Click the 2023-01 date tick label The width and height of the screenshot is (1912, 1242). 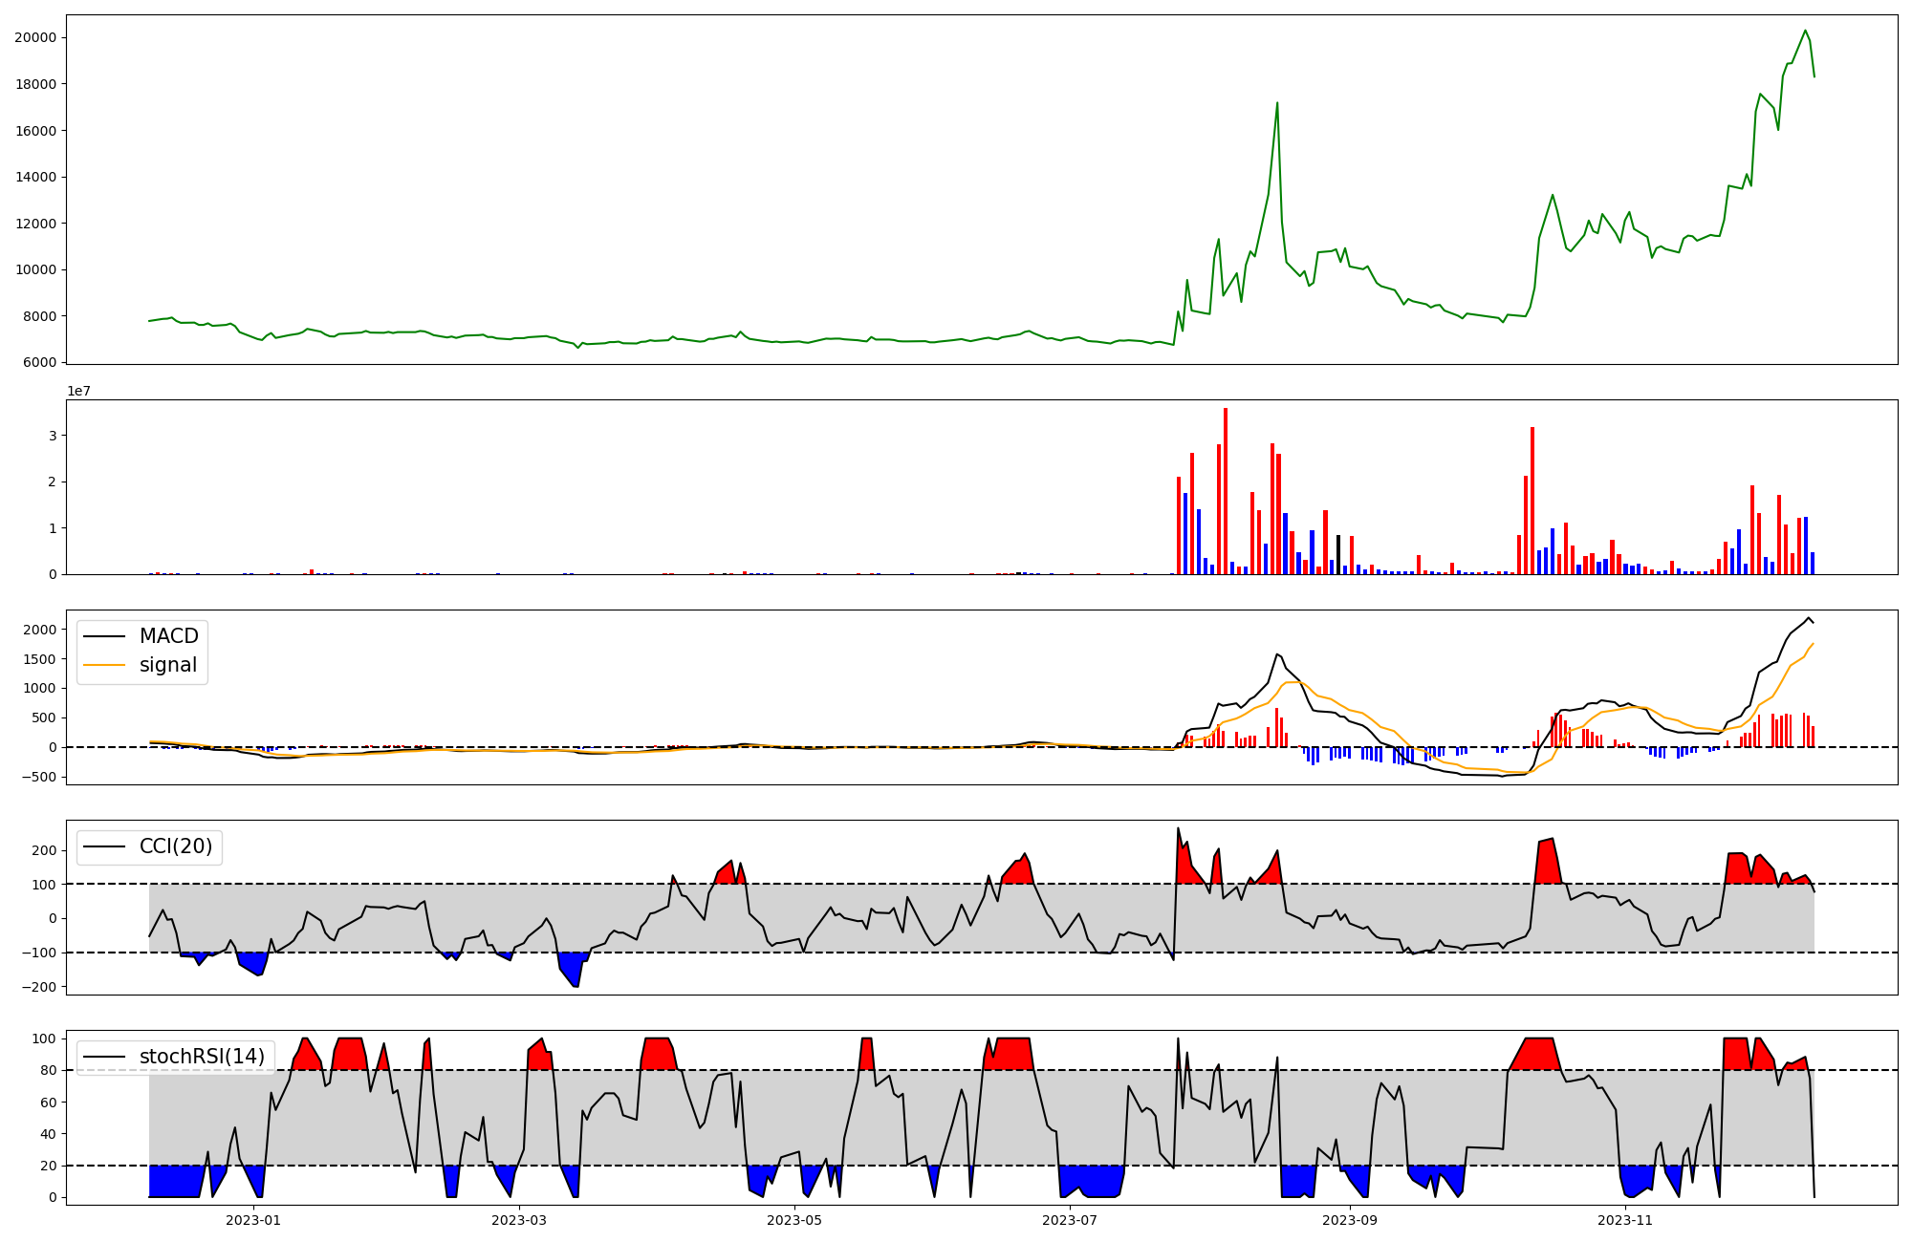[253, 1220]
